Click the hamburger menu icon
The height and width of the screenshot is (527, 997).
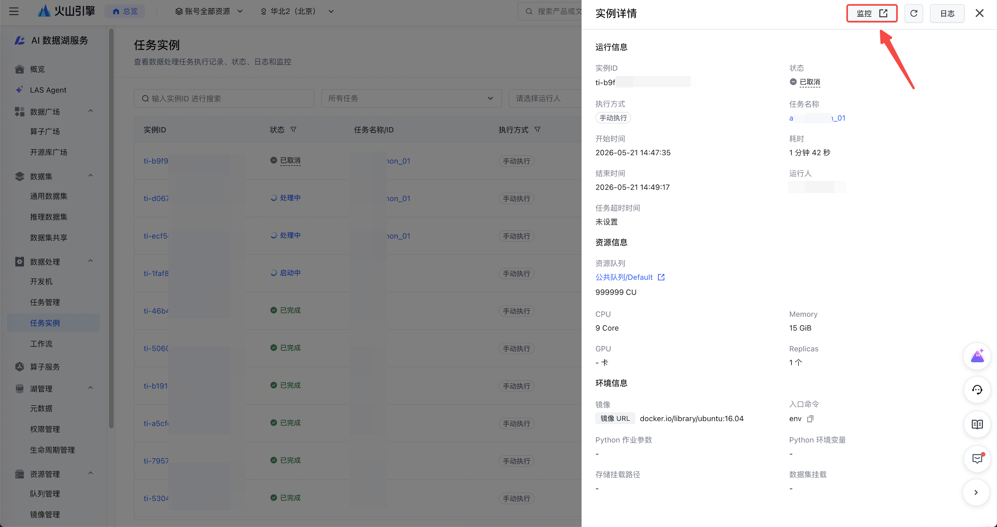(14, 11)
